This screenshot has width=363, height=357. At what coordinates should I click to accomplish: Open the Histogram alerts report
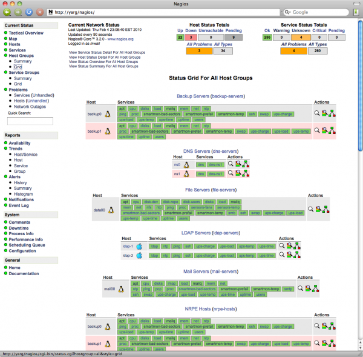(24, 194)
